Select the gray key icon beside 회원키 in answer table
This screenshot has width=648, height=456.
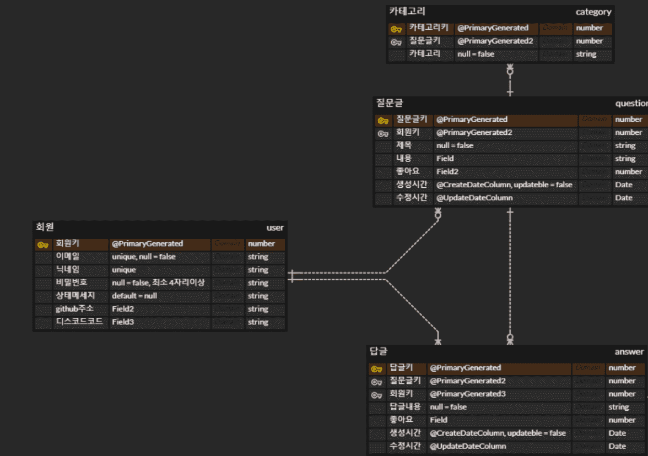point(376,395)
